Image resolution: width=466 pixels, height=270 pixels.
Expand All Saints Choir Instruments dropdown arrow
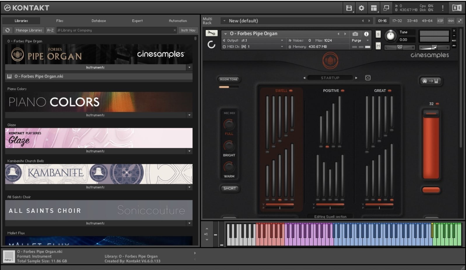click(189, 223)
